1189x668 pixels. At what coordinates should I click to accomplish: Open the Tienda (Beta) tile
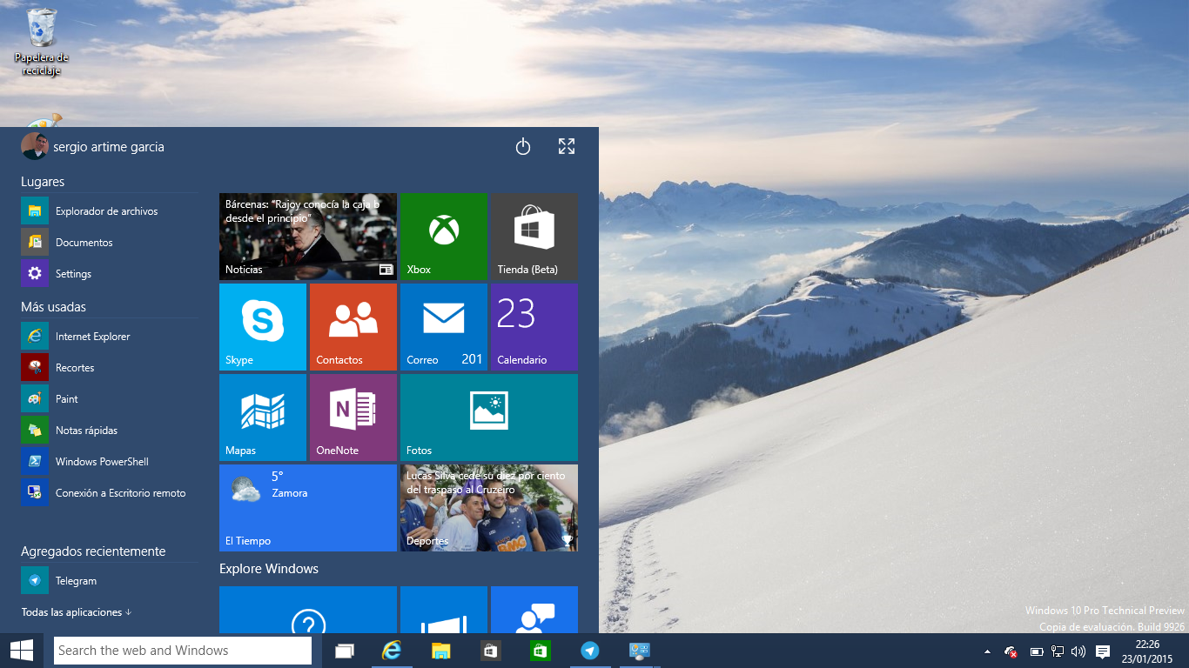[x=534, y=237]
